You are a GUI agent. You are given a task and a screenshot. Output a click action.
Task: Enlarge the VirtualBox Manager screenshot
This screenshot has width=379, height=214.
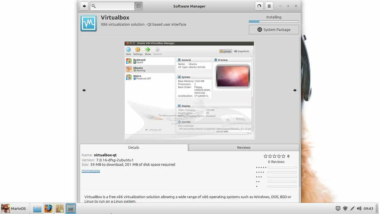pyautogui.click(x=189, y=90)
